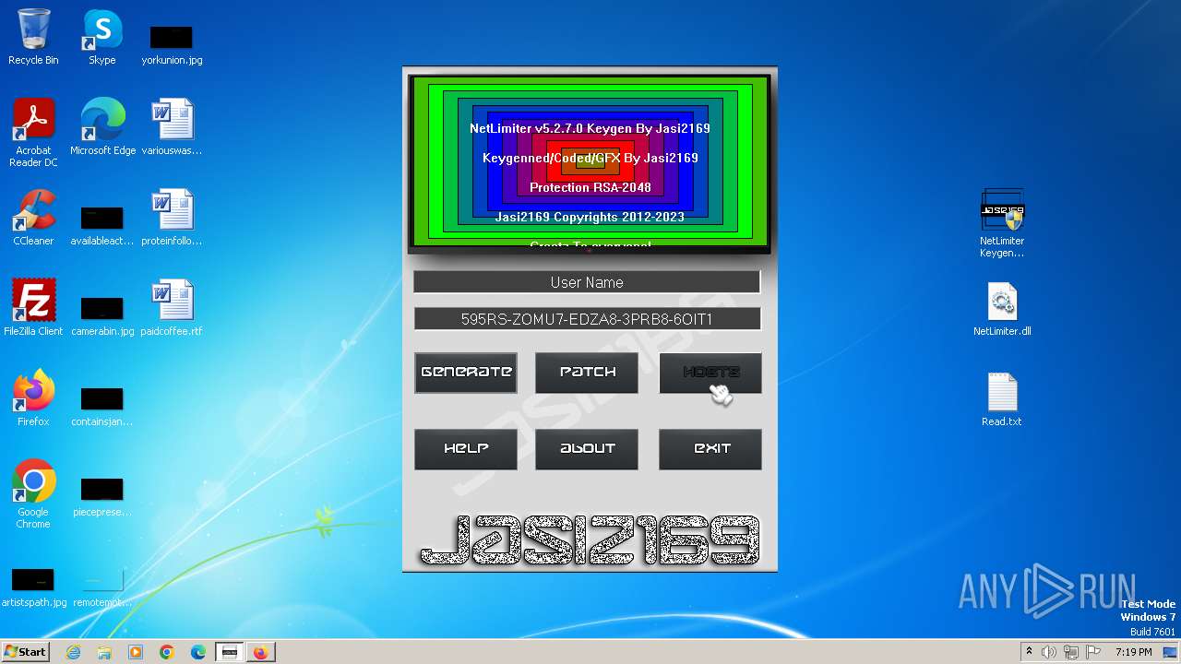The image size is (1181, 664).
Task: Click the scrolling credits banner
Action: [590, 162]
